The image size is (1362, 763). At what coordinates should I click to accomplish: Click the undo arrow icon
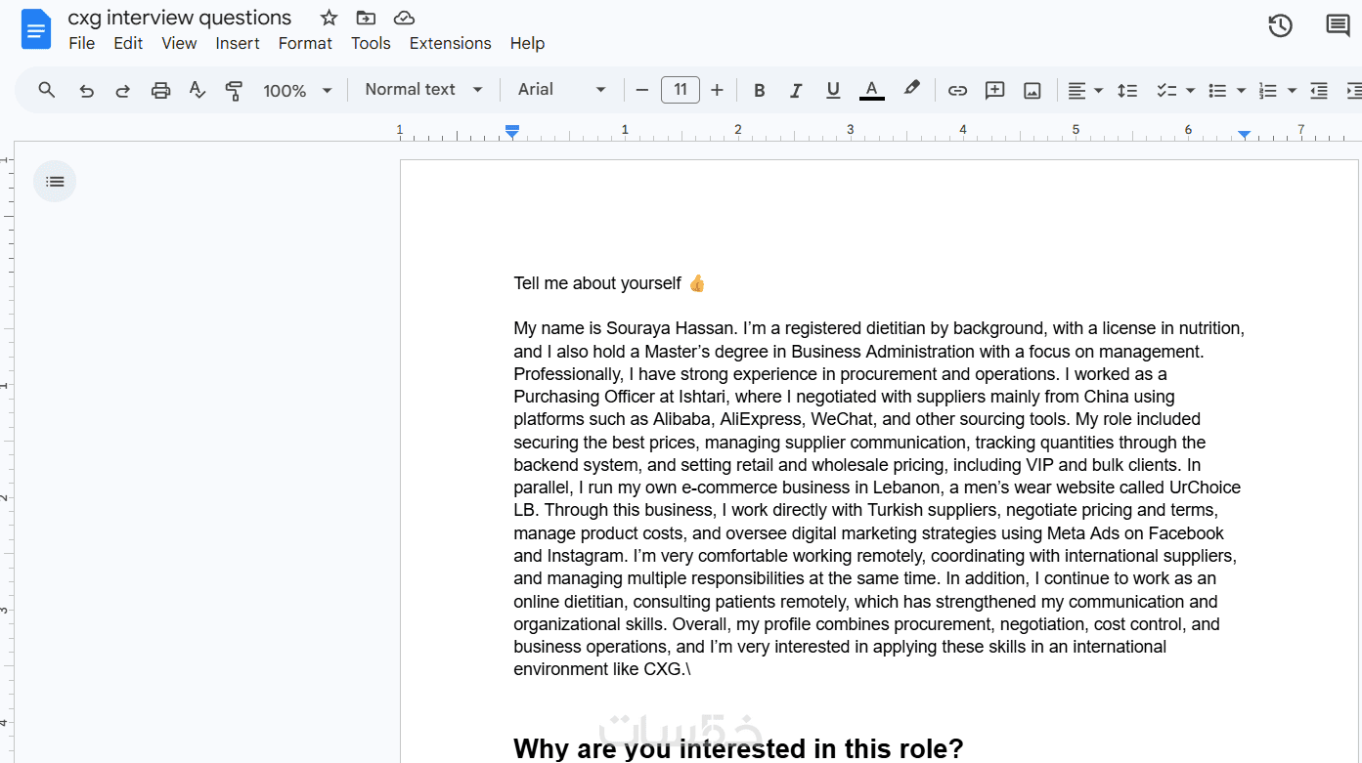click(x=86, y=91)
